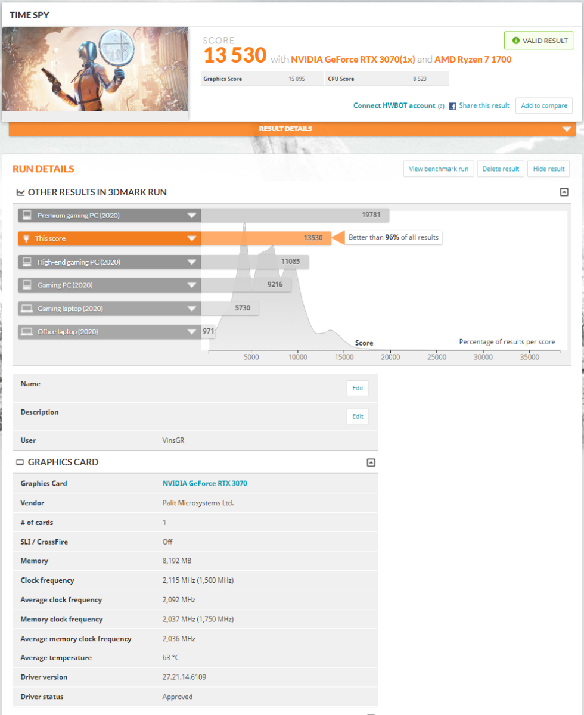Image resolution: width=584 pixels, height=715 pixels.
Task: Edit the Description field
Action: (x=358, y=416)
